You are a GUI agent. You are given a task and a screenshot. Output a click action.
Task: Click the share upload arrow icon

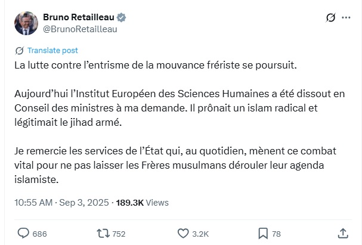pyautogui.click(x=343, y=232)
